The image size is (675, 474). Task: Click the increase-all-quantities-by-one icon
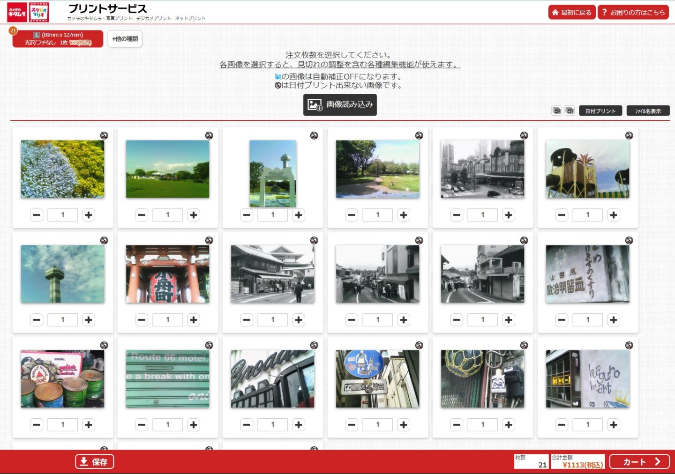[570, 111]
